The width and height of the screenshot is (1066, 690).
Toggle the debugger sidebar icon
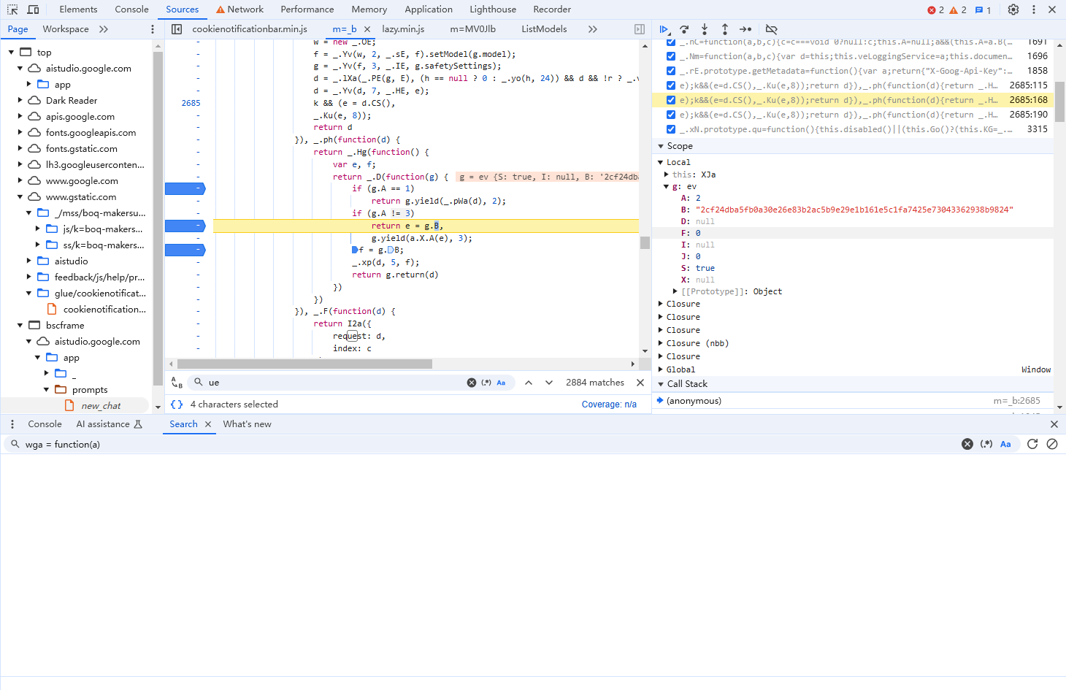(x=640, y=29)
